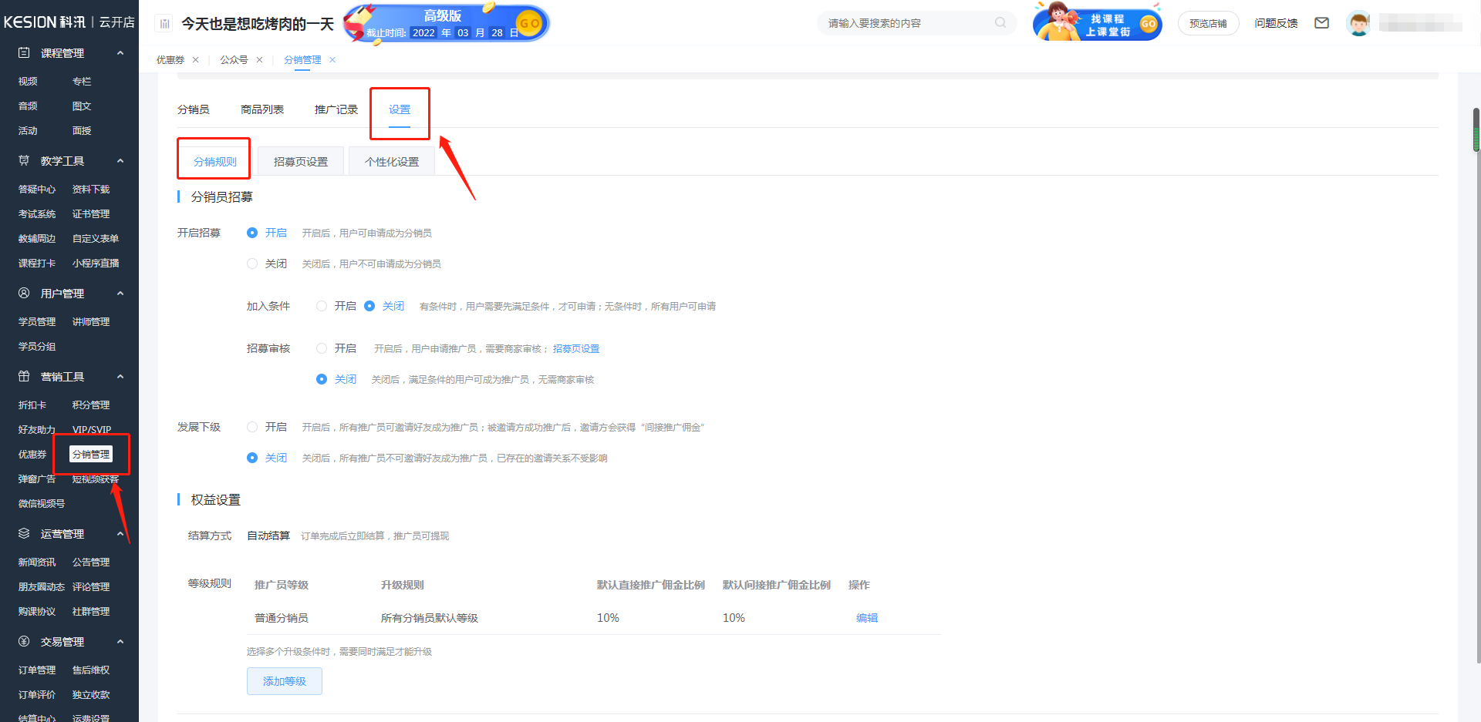
Task: Open 小程序直播 in the sidebar
Action: 96,264
